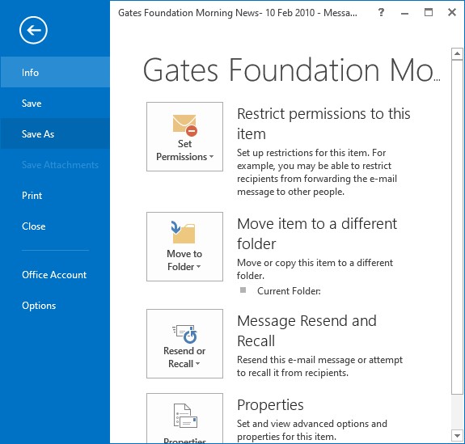This screenshot has height=444, width=465.
Task: Click the Properties button
Action: coord(184,418)
